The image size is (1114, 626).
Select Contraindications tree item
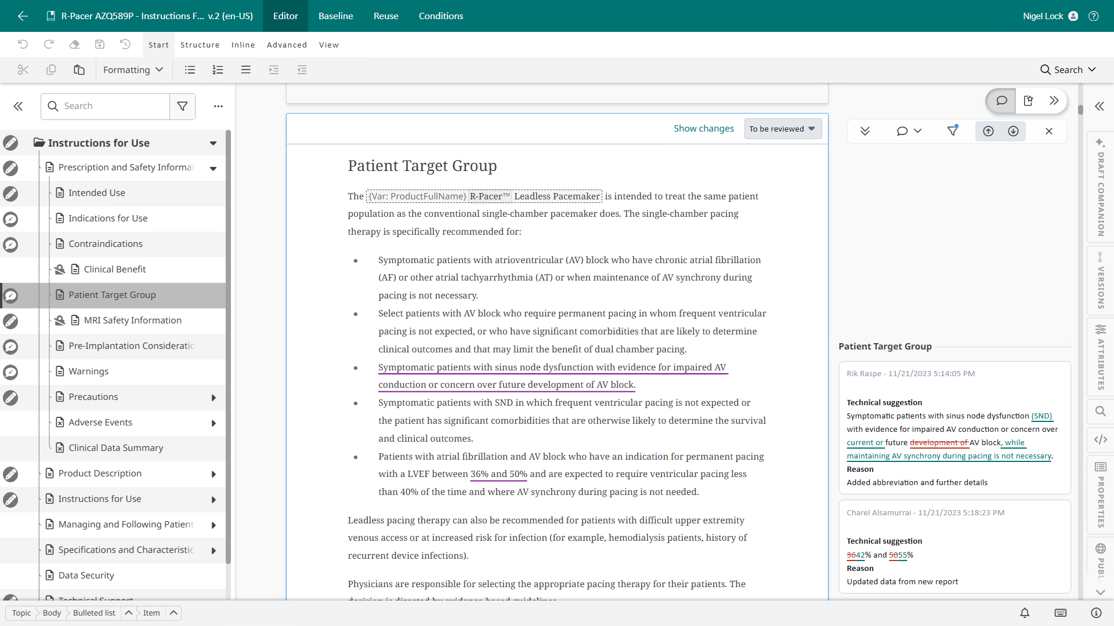click(x=106, y=244)
